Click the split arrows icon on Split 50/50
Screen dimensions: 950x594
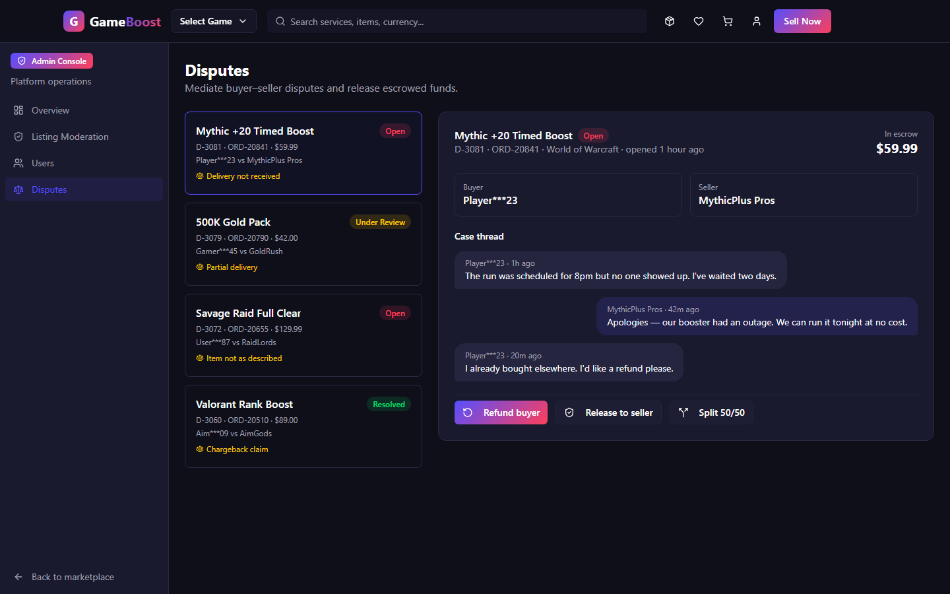pos(683,412)
